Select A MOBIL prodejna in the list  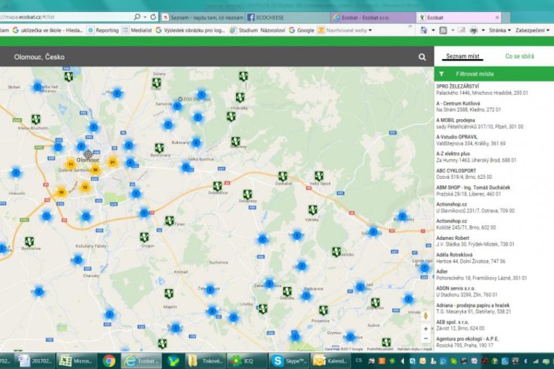tap(494, 123)
